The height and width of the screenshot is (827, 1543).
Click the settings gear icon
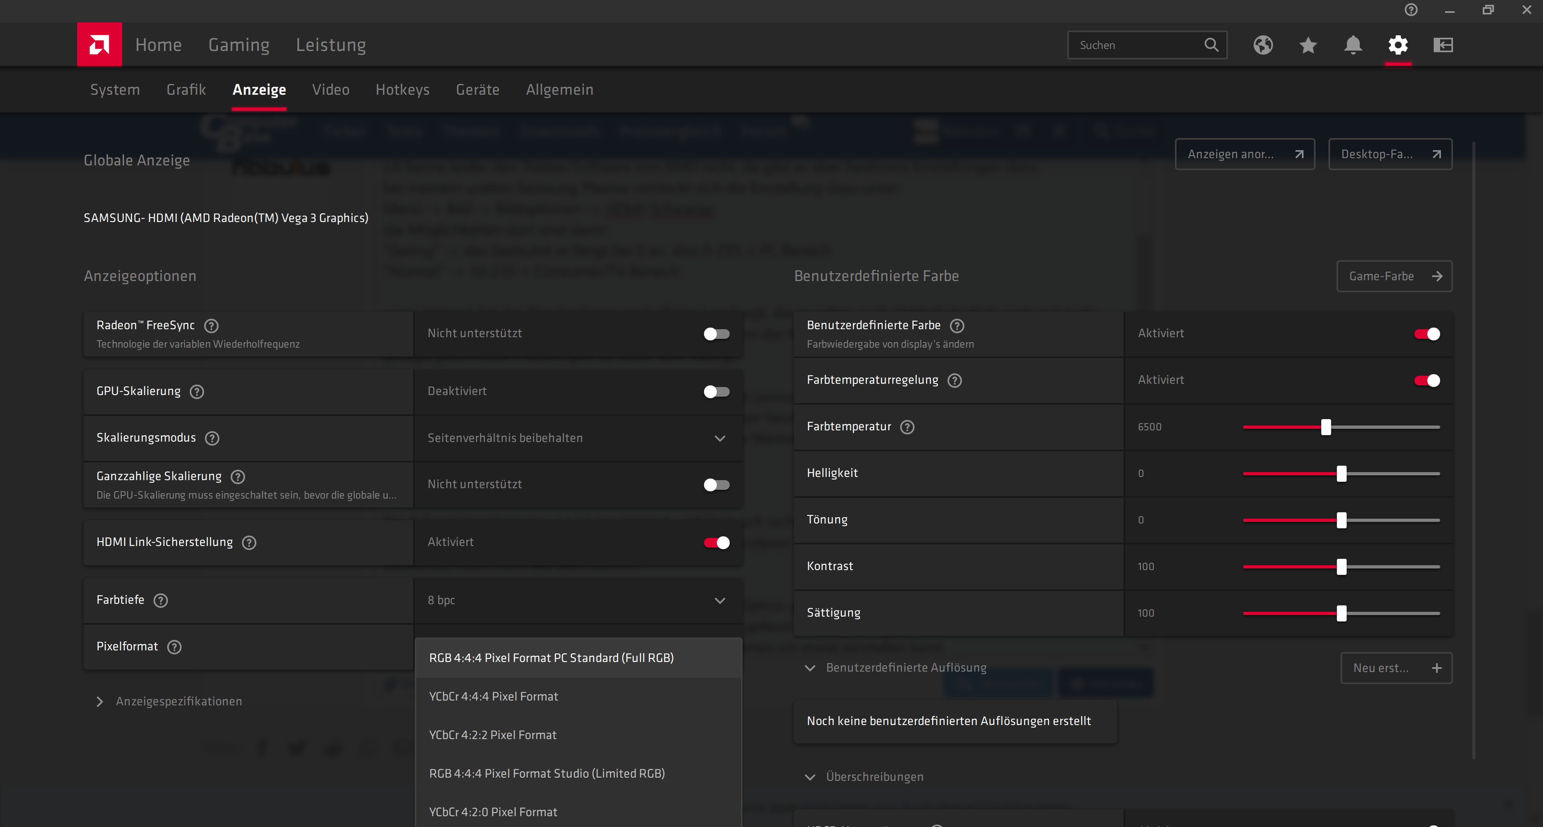(1398, 45)
